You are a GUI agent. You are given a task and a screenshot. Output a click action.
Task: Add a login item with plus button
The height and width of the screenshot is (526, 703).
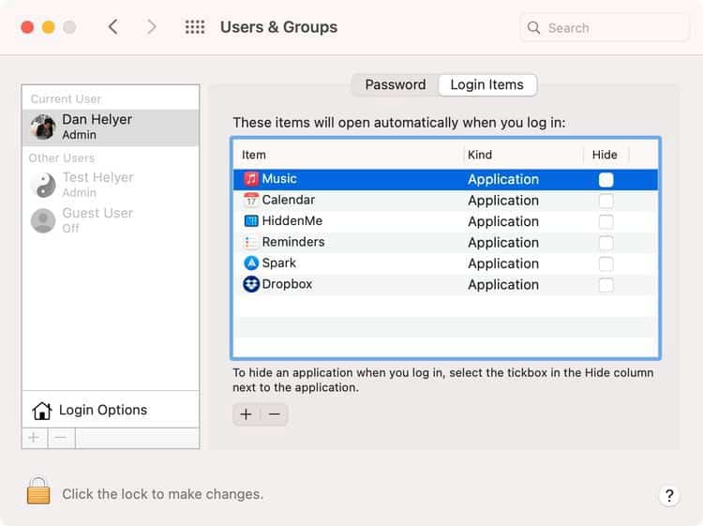[x=246, y=414]
